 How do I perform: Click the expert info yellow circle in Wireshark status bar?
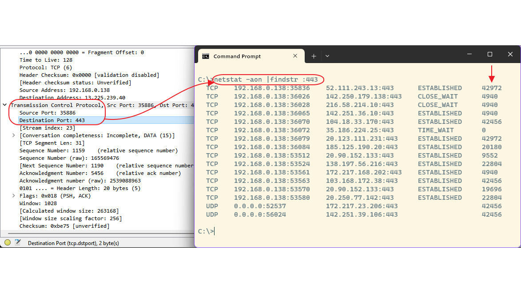pyautogui.click(x=7, y=242)
